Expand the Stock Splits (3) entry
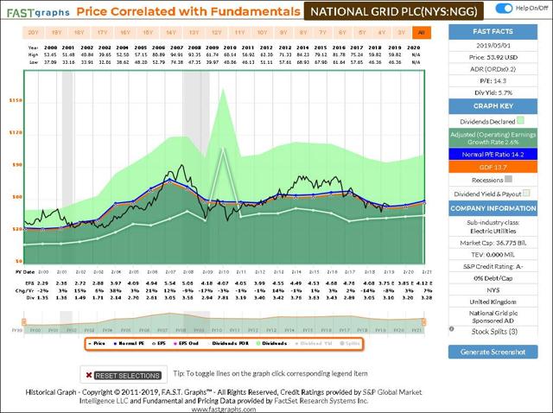 click(x=494, y=332)
